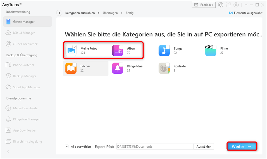Click Auswählen to change export folder
The height and width of the screenshot is (159, 267).
point(204,146)
